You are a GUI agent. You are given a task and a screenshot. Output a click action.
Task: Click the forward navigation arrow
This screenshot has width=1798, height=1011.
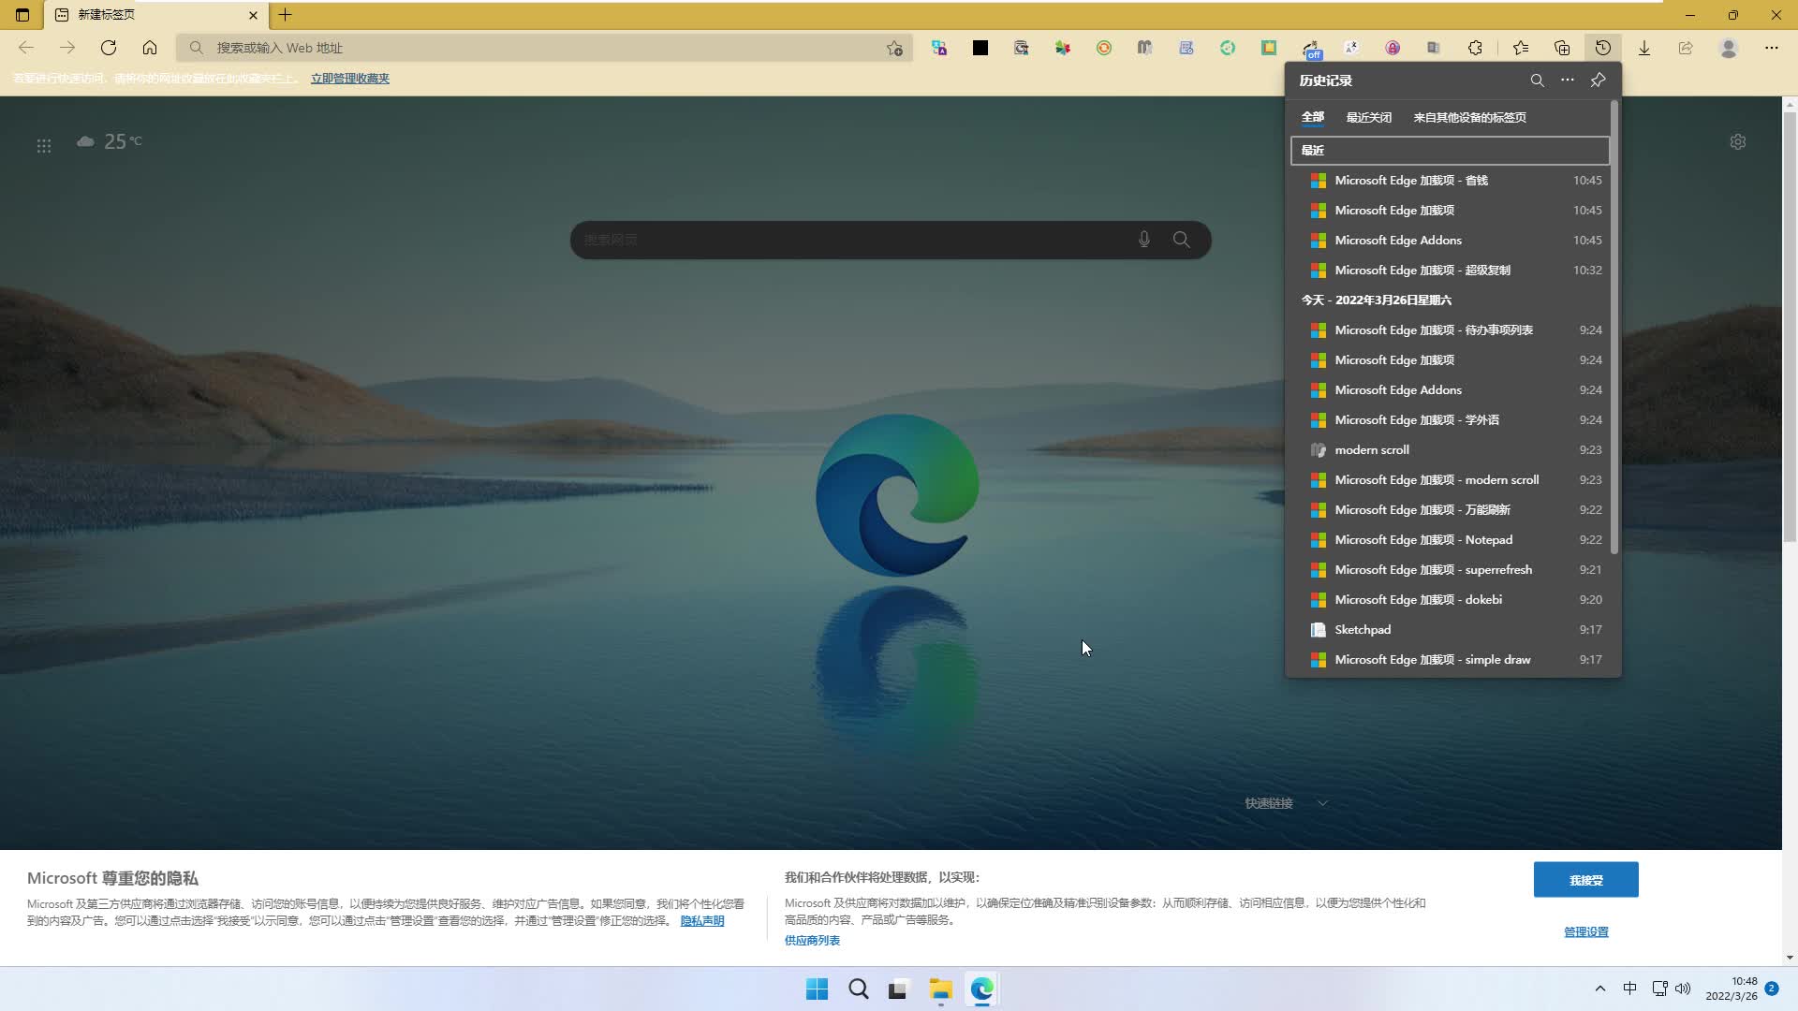[x=67, y=48]
